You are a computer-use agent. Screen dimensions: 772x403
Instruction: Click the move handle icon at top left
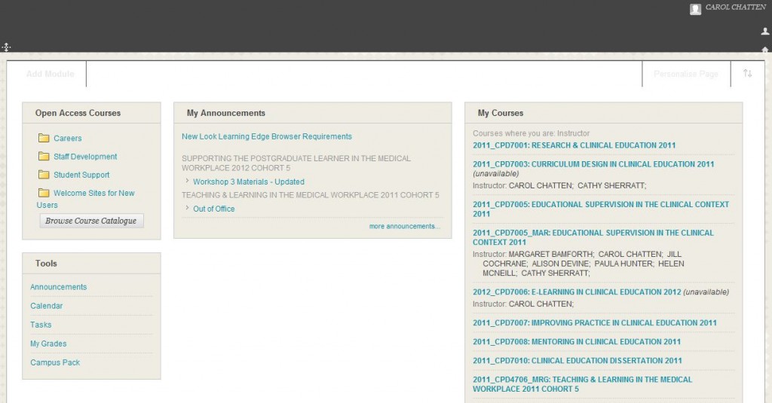pyautogui.click(x=6, y=47)
